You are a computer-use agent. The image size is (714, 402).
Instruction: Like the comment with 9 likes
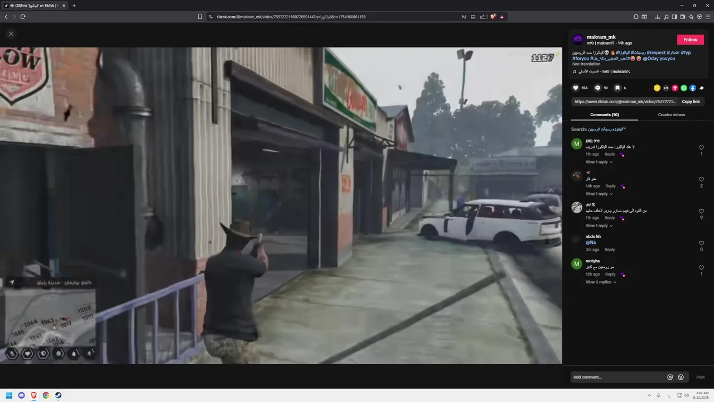coord(701,212)
